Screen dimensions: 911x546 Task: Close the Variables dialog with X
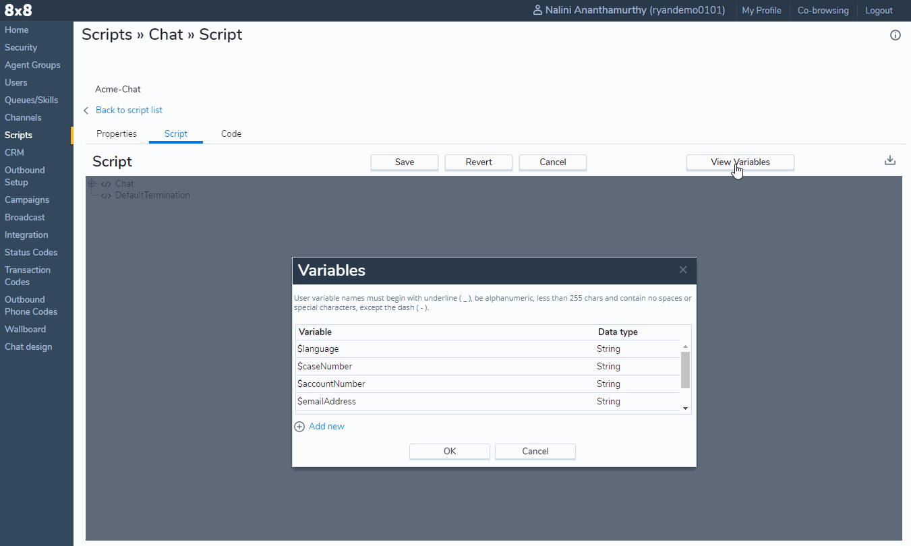(683, 270)
